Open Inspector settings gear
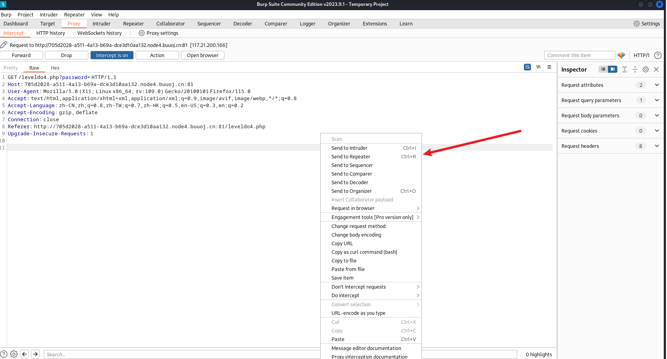667x359 pixels. pos(645,69)
